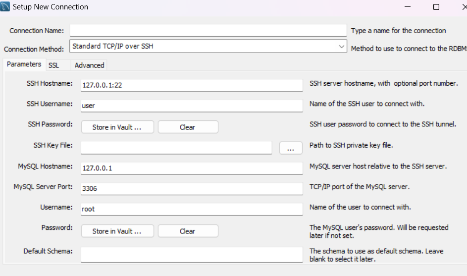Click the 'SSH Hostname:' label

[x=50, y=83]
